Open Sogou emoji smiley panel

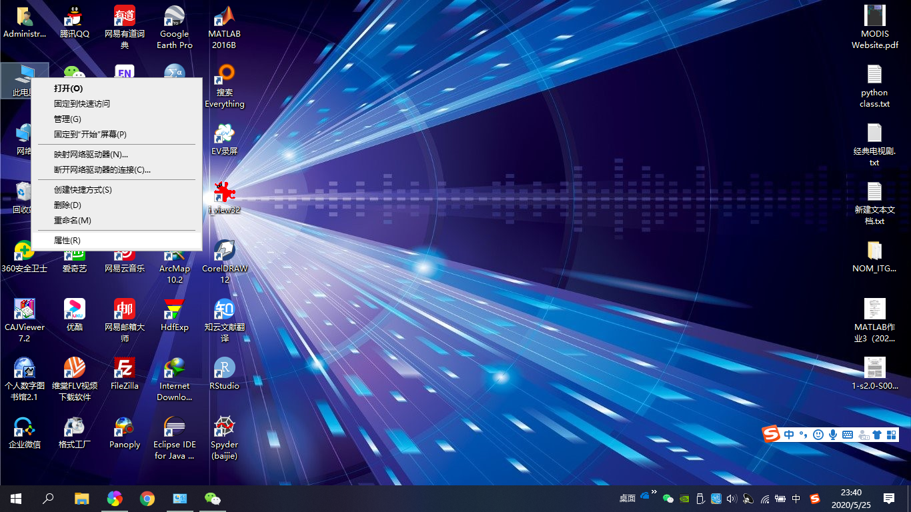coord(818,435)
